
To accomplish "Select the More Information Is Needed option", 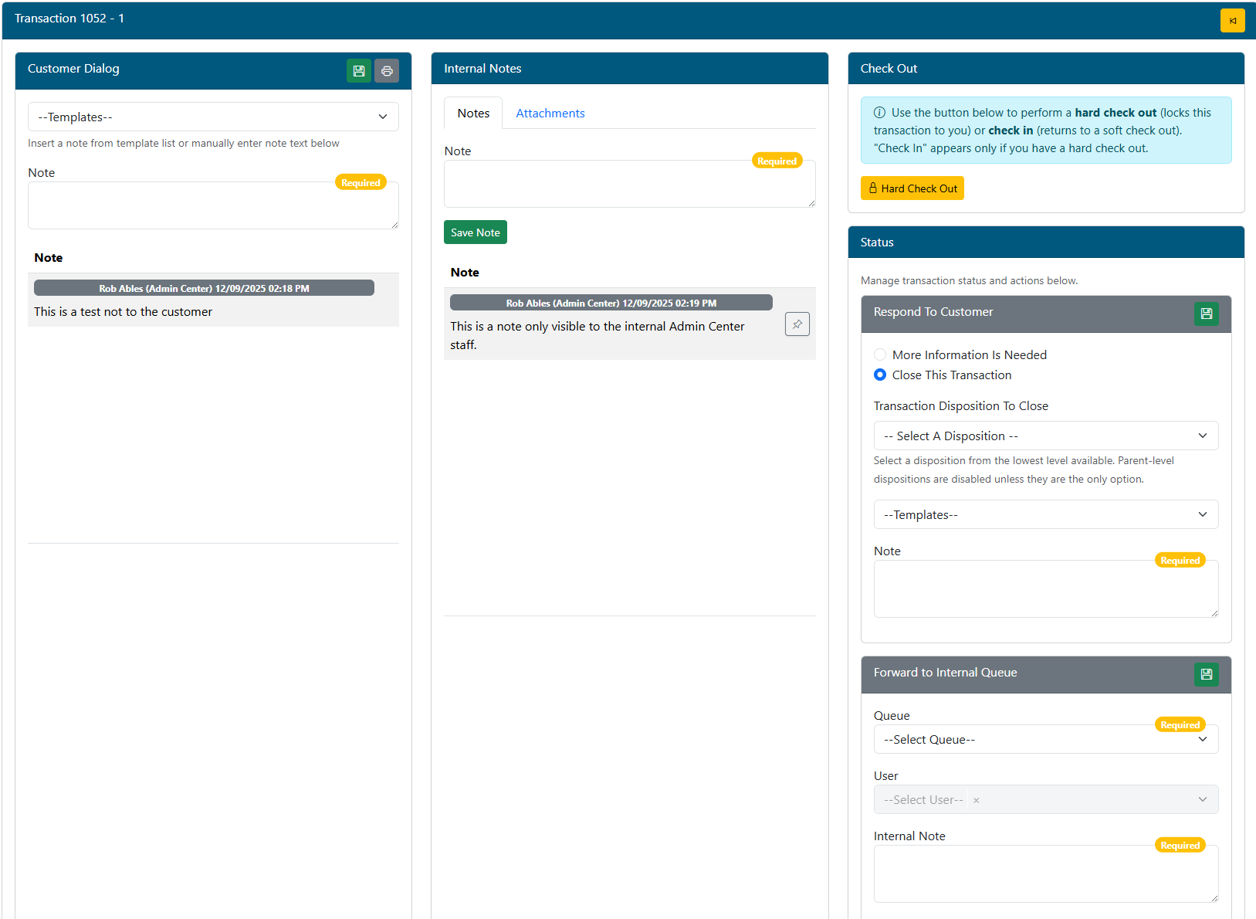I will 880,355.
